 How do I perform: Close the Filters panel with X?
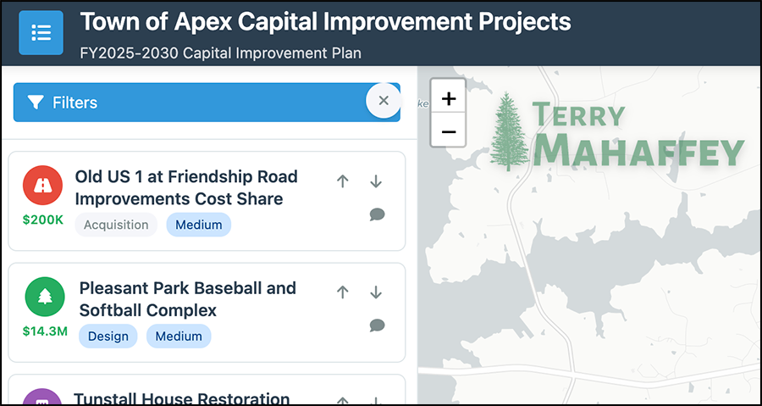pyautogui.click(x=383, y=101)
